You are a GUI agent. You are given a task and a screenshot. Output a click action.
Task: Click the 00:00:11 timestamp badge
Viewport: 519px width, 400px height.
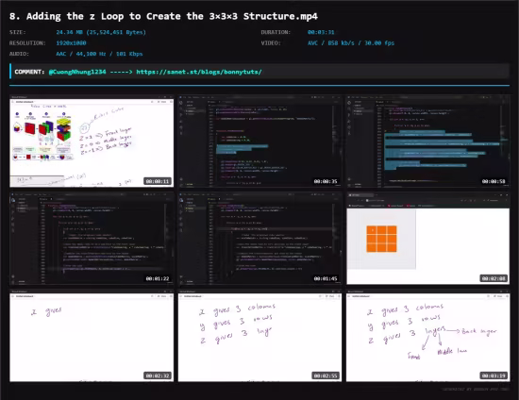pos(158,181)
